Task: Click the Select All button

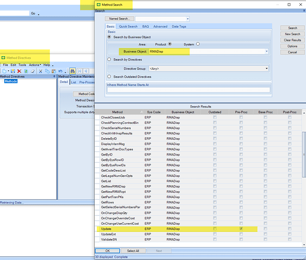Action: tap(133, 251)
